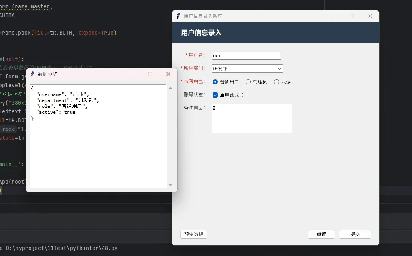Submit the form with 提交 button
The height and width of the screenshot is (256, 412).
click(355, 235)
